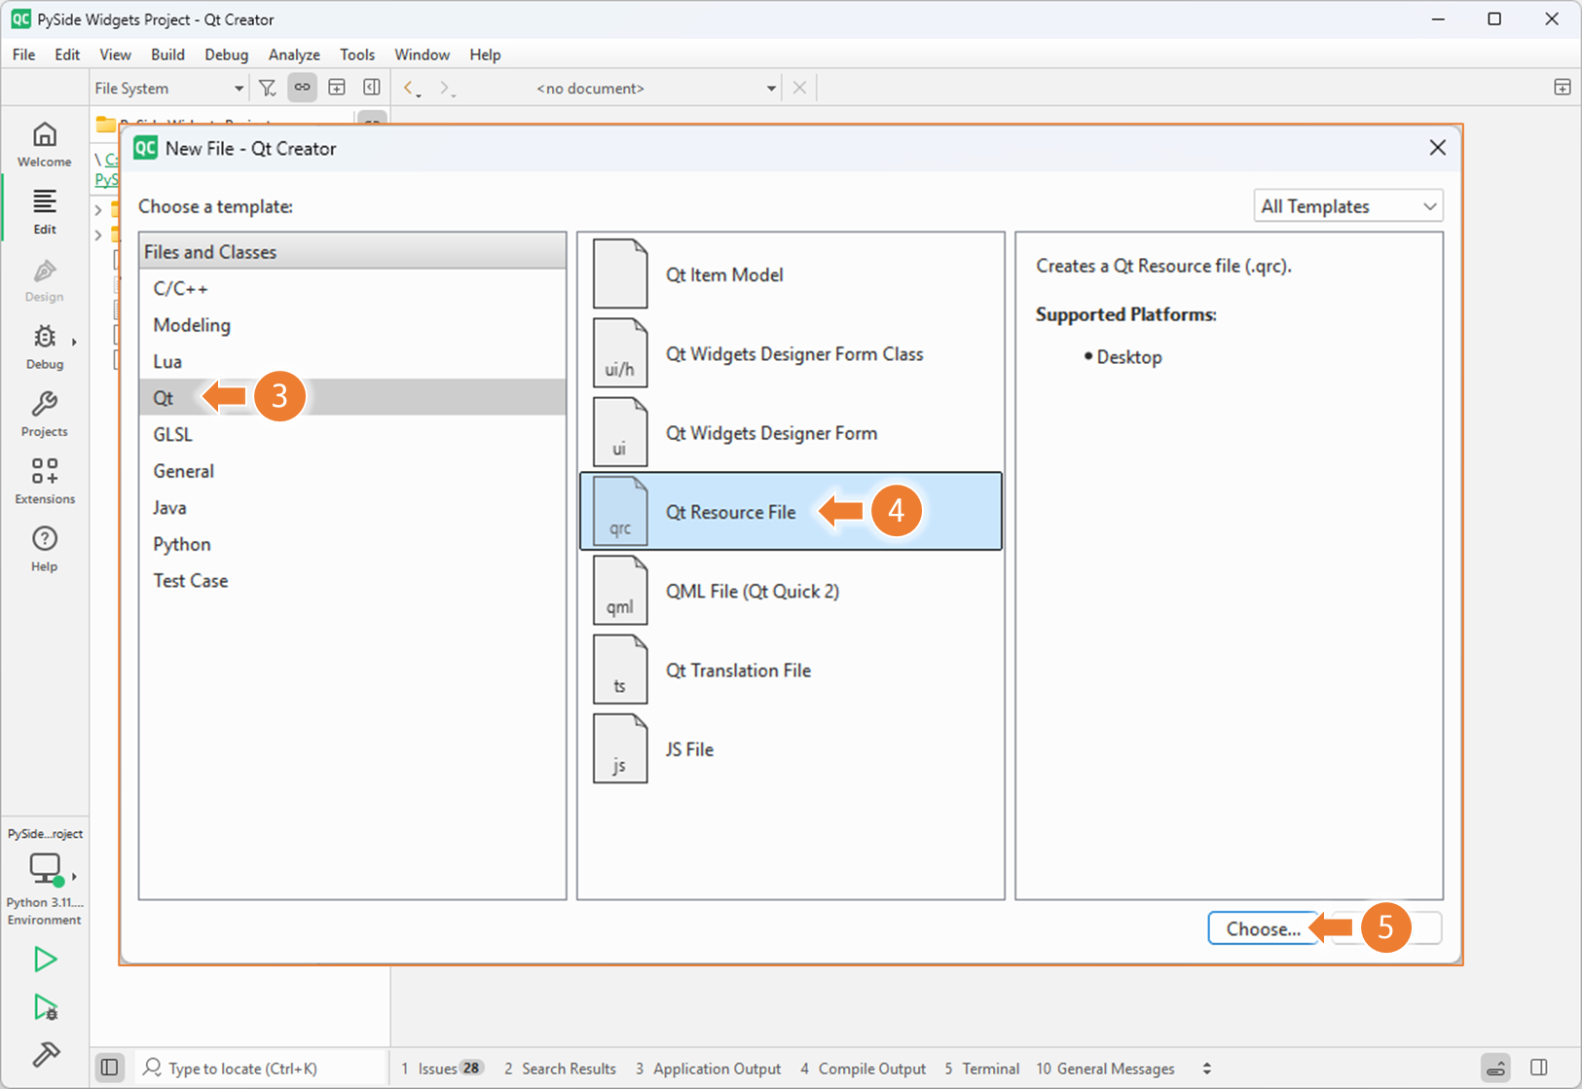The height and width of the screenshot is (1089, 1582).
Task: Close the File System sidebar pane
Action: (372, 88)
